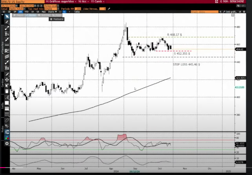Screen dimensions: 252x175
Task: Collapse the left toolbar triangle expander
Action: pos(2,15)
